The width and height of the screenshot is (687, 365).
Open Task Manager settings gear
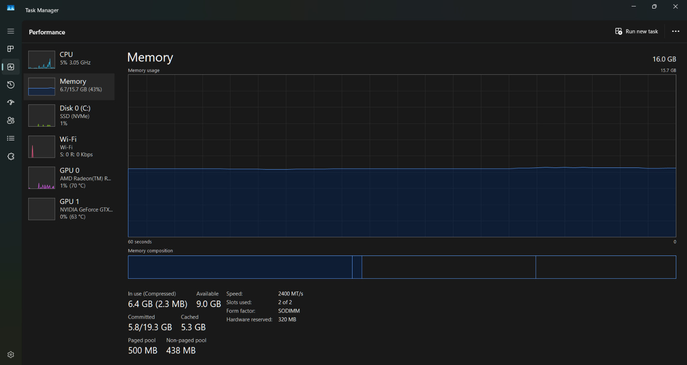coord(11,355)
